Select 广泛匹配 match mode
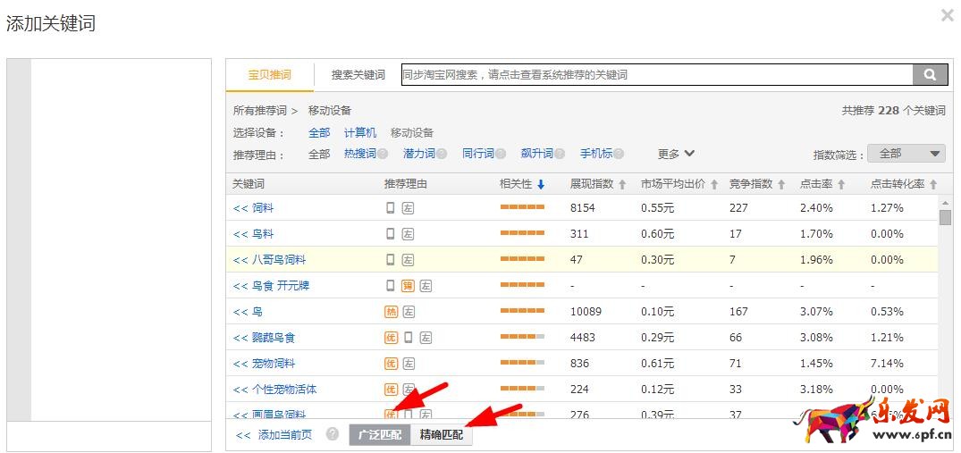The width and height of the screenshot is (961, 453). click(380, 435)
